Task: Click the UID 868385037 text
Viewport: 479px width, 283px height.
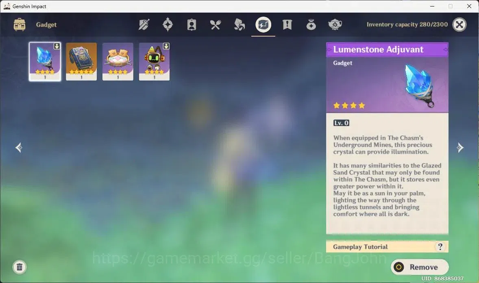Action: coord(442,279)
